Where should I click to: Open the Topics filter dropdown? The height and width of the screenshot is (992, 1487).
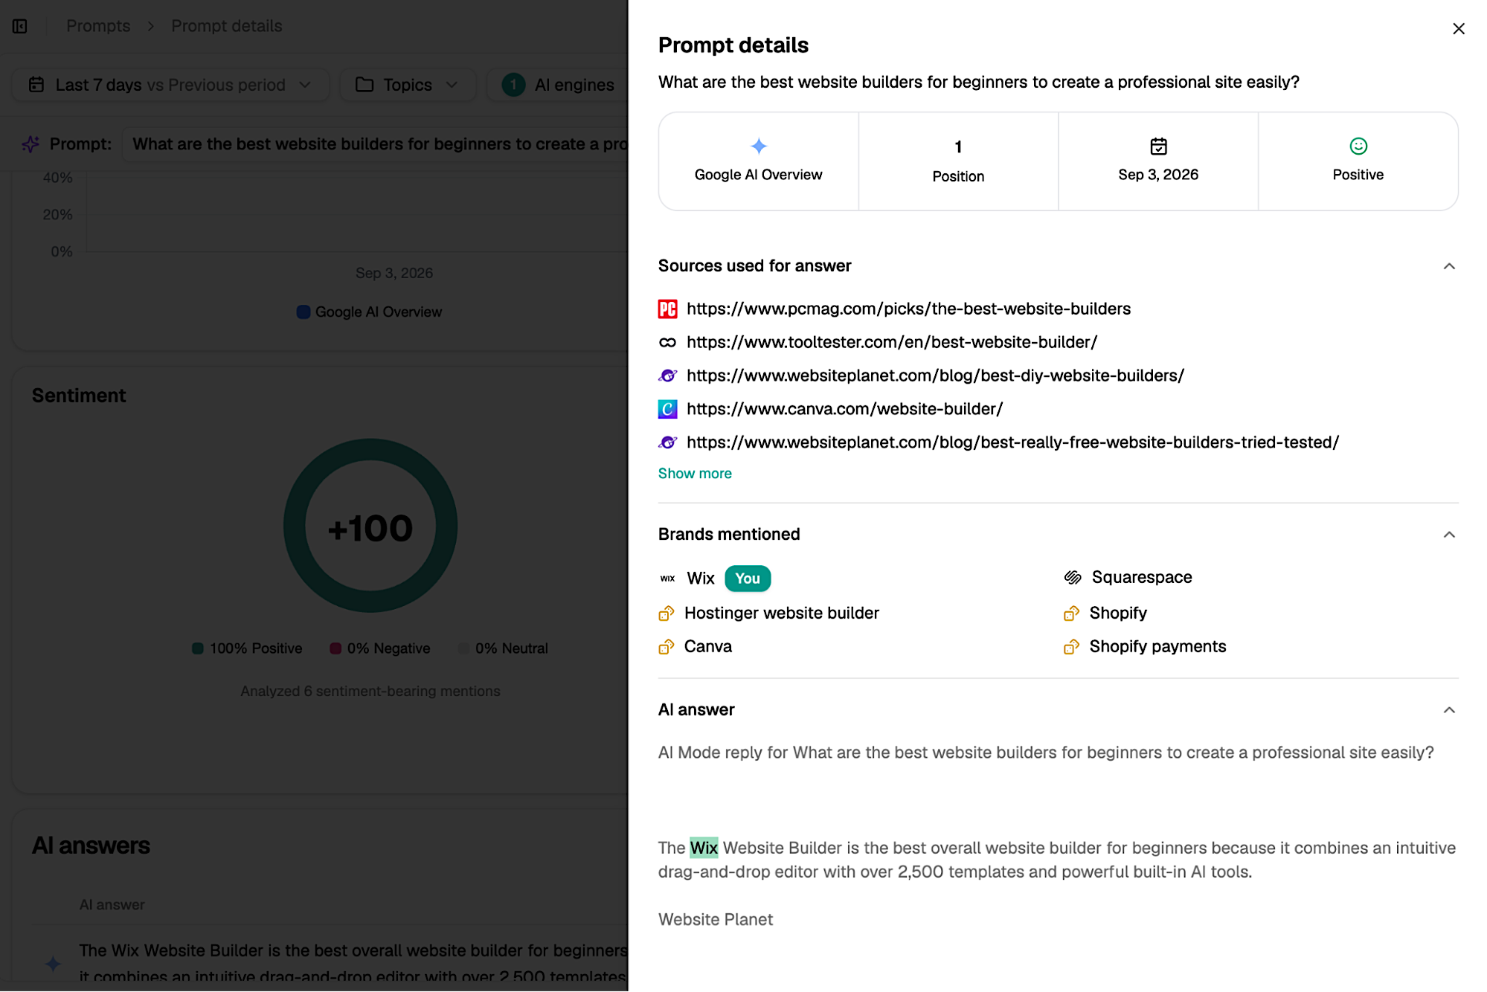(408, 85)
